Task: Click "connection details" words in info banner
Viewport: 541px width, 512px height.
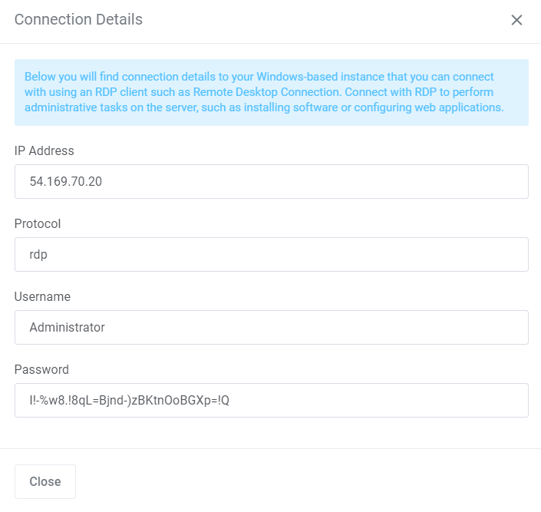Action: pos(160,77)
